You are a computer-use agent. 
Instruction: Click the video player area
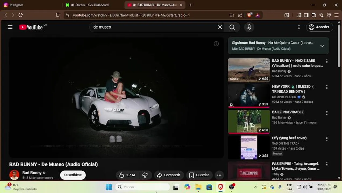[116, 97]
